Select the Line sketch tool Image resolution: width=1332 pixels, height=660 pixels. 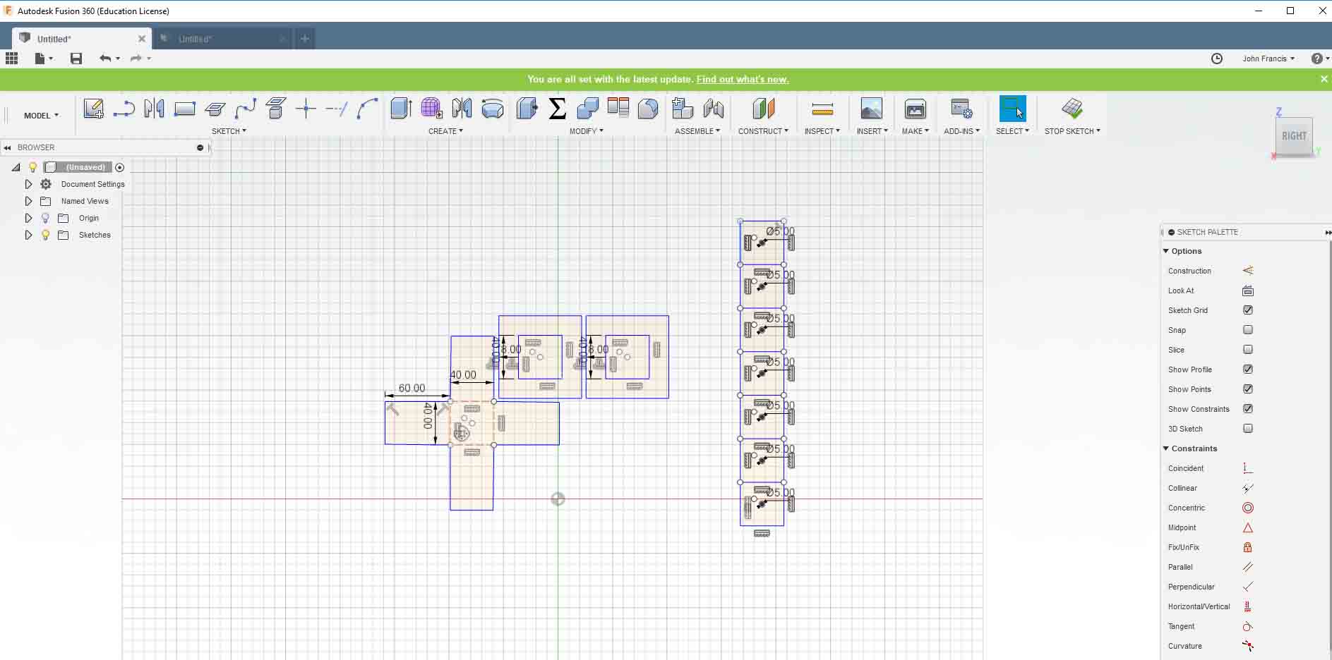[124, 109]
